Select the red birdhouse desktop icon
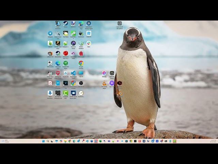This screenshot has height=164, width=218. 81,53
